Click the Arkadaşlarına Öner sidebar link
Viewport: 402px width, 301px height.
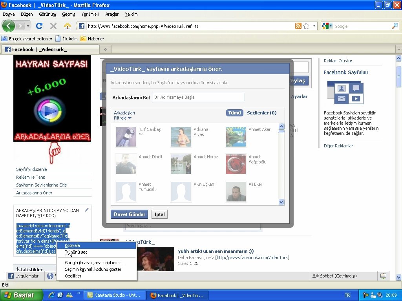pos(34,193)
